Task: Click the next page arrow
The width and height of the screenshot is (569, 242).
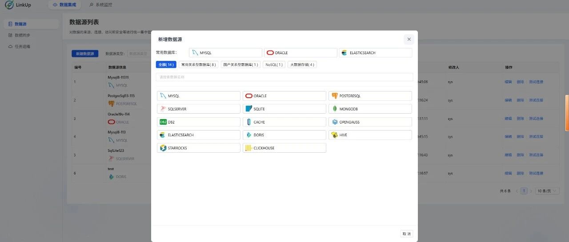Action: click(x=531, y=191)
